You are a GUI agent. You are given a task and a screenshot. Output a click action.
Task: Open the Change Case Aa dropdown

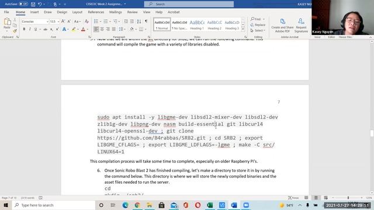point(77,22)
